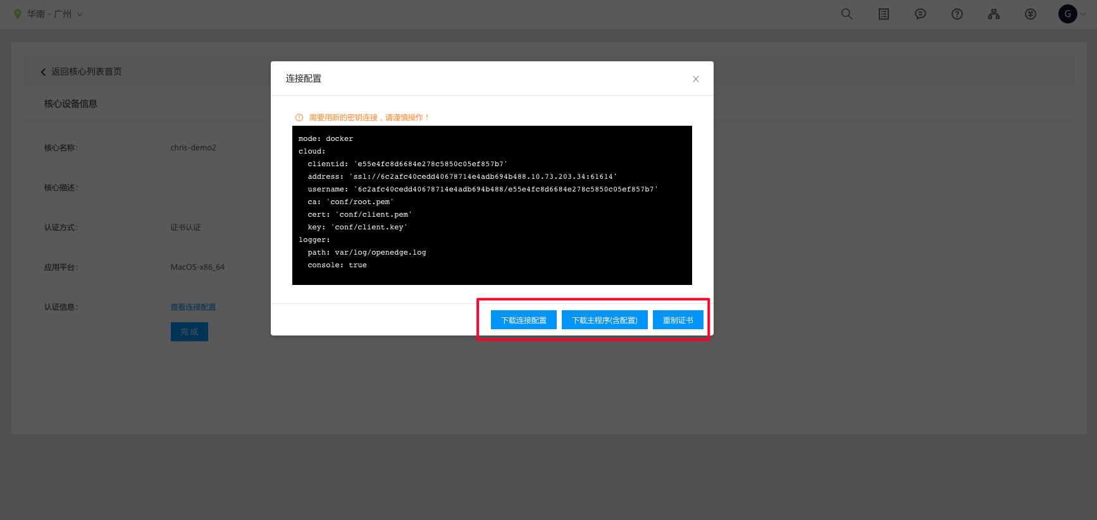Select the 核心设备信息 section header
The width and height of the screenshot is (1097, 520).
click(71, 104)
